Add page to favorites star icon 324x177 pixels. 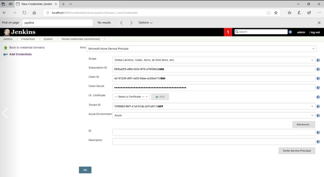point(276,13)
